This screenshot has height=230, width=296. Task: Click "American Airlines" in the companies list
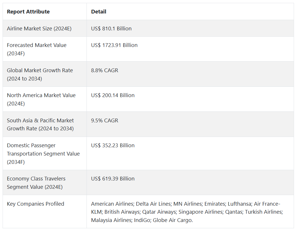[112, 204]
